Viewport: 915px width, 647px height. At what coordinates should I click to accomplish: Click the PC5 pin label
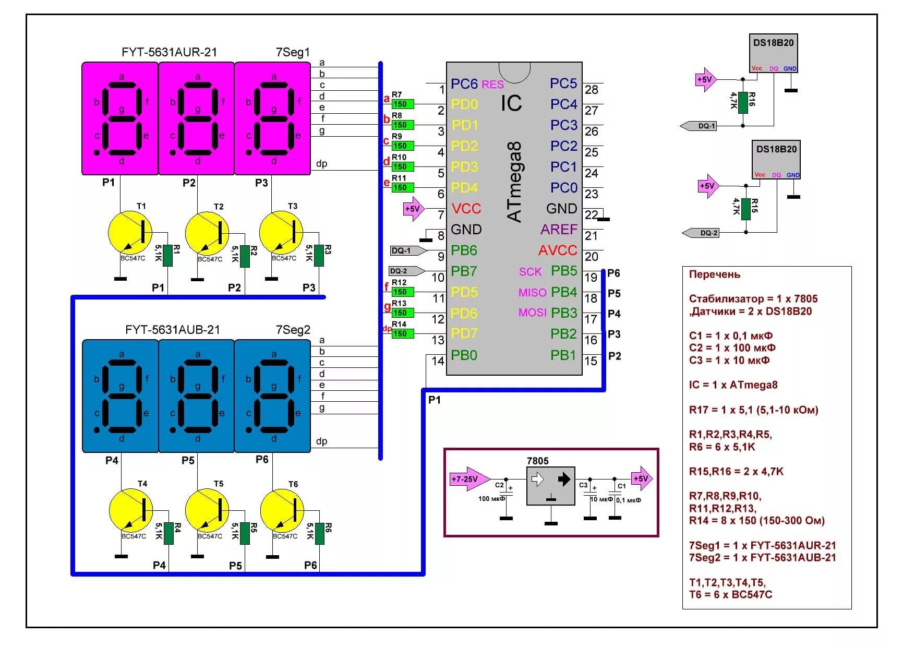click(x=563, y=83)
